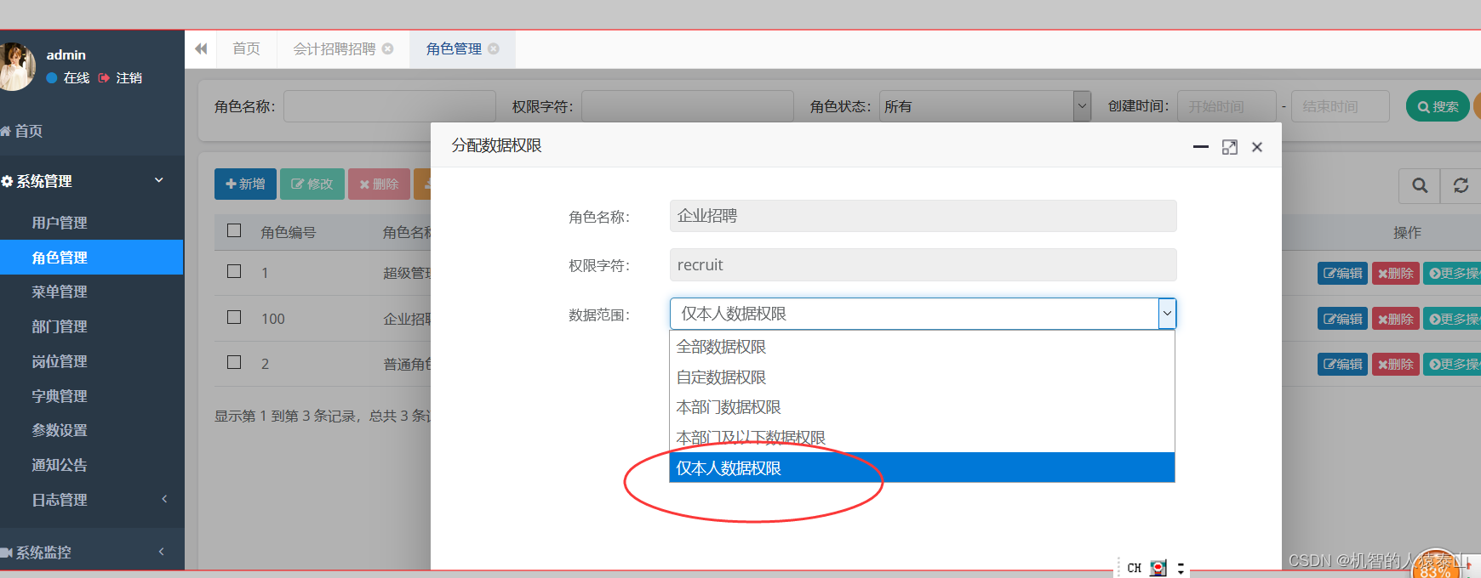
Task: Check the row 1 checkbox
Action: [234, 271]
